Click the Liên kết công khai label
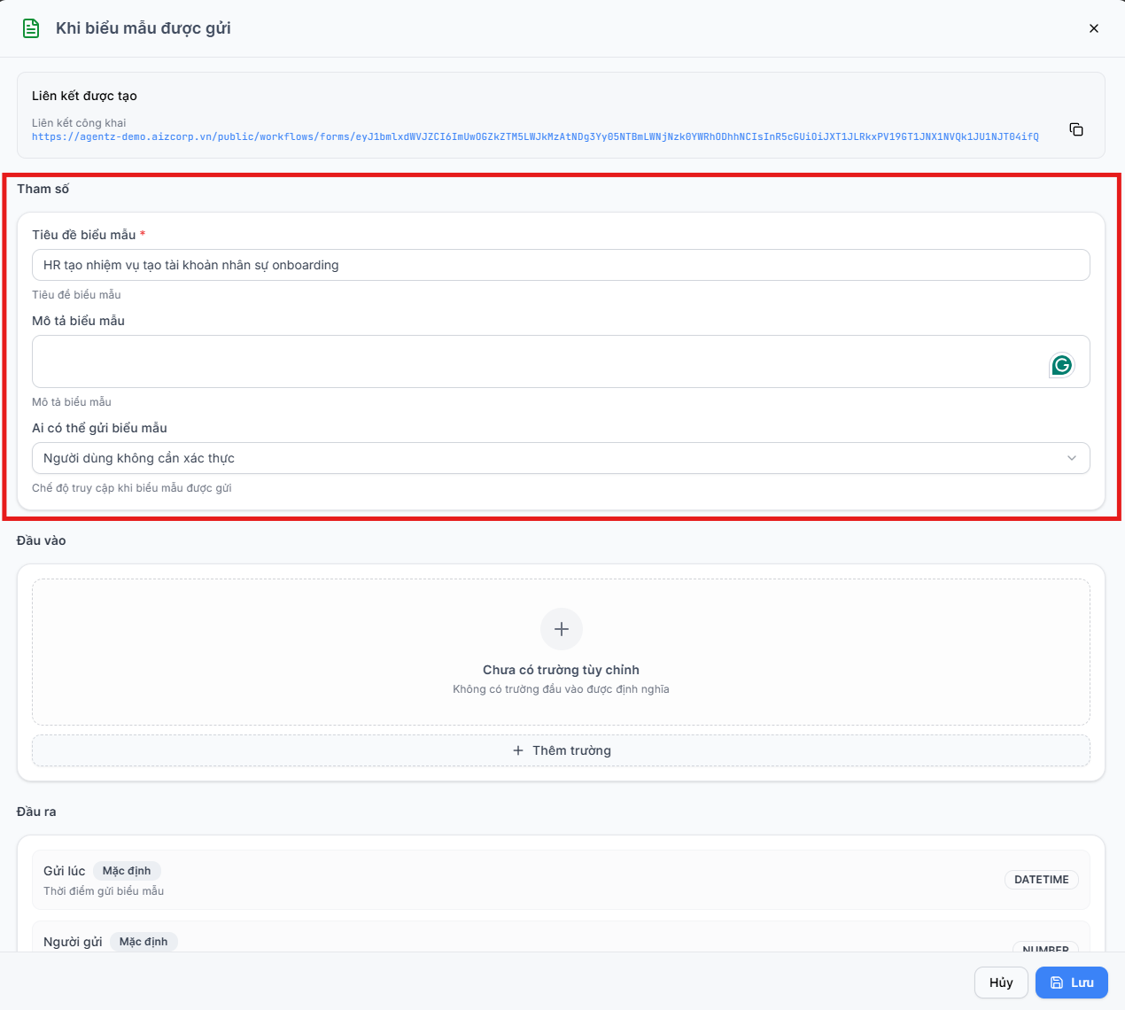Viewport: 1125px width, 1010px height. [79, 123]
